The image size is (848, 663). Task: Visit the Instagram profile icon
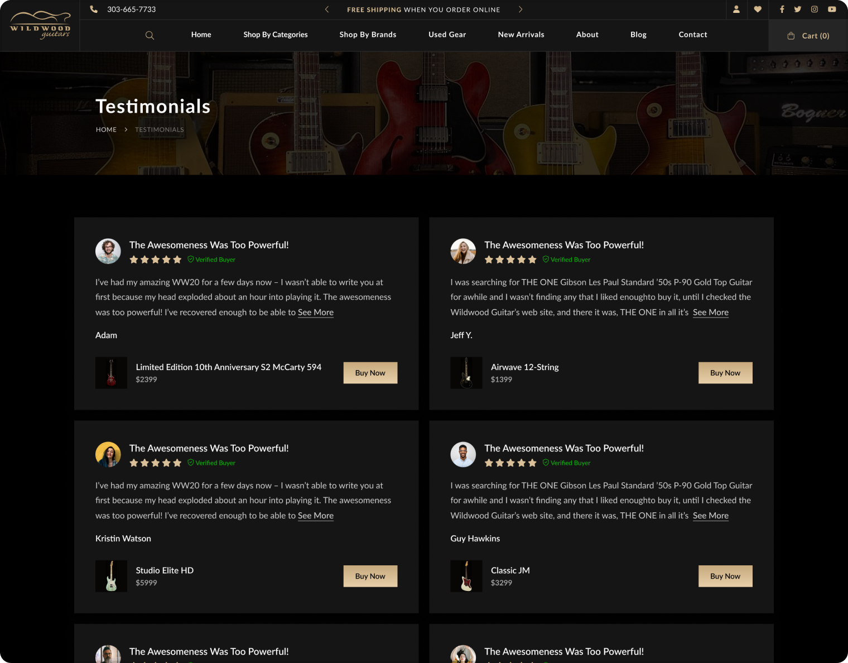(815, 9)
